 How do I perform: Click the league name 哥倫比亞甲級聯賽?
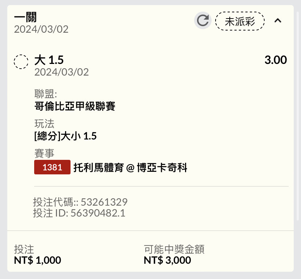click(75, 106)
